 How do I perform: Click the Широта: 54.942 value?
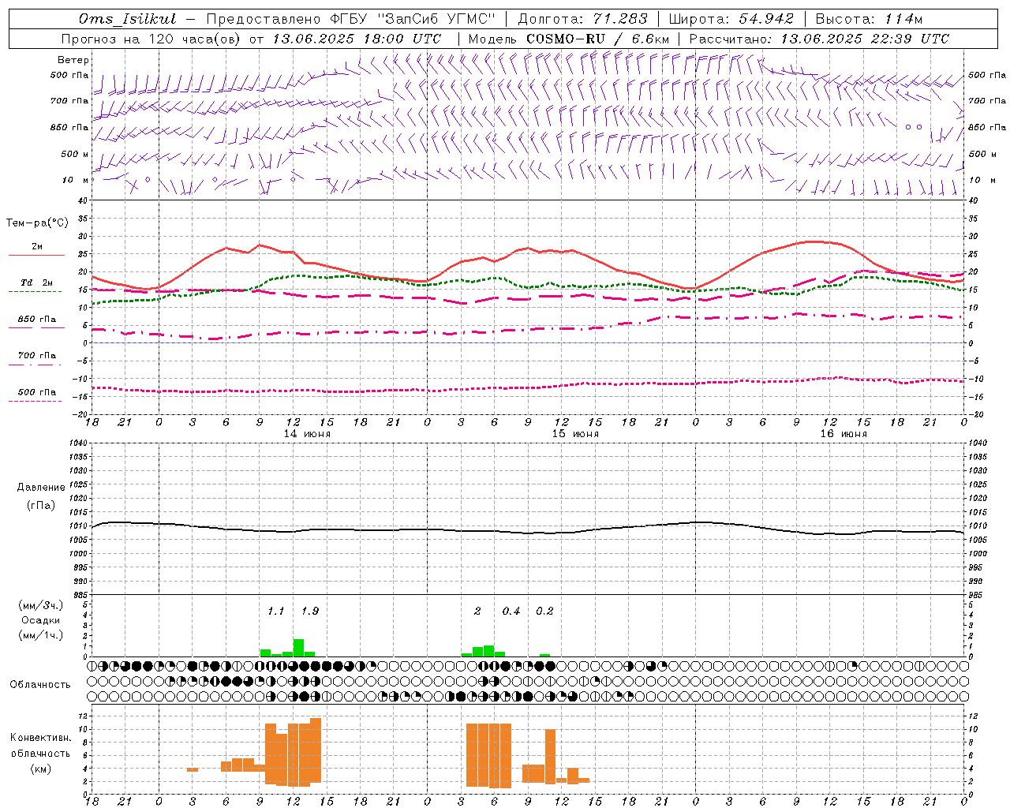[731, 19]
